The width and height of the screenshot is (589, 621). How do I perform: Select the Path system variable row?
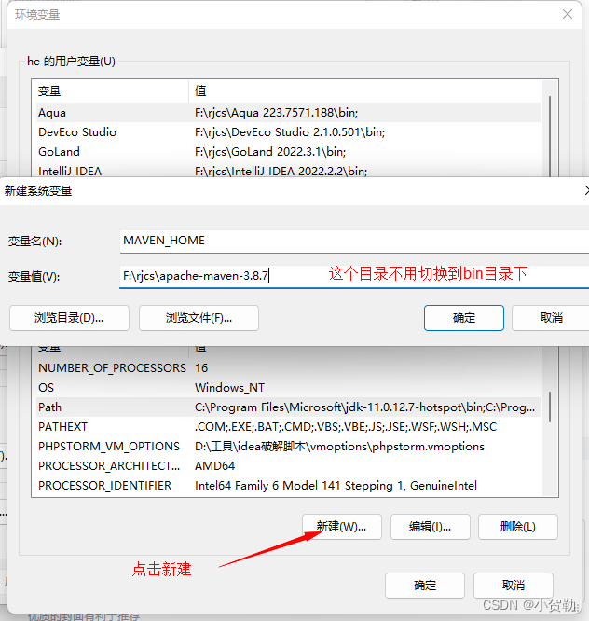[289, 407]
